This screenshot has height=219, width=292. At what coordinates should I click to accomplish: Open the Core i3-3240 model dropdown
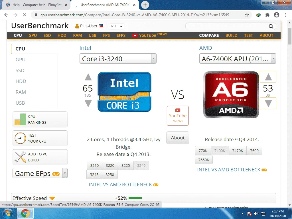click(x=118, y=59)
